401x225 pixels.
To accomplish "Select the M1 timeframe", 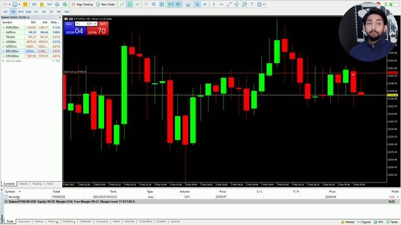I will tap(6, 12).
